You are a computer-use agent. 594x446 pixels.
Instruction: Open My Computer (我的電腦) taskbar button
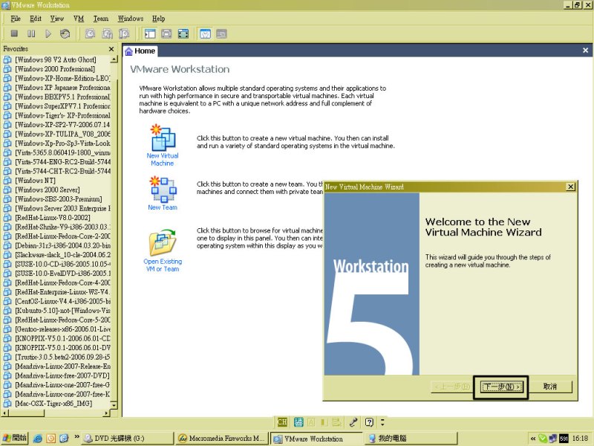411,439
